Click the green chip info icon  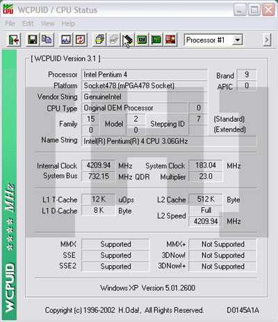click(142, 40)
